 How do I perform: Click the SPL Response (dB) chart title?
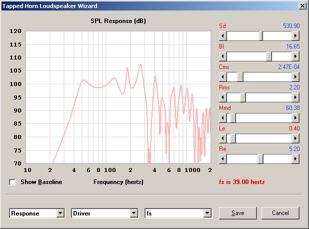(x=118, y=21)
